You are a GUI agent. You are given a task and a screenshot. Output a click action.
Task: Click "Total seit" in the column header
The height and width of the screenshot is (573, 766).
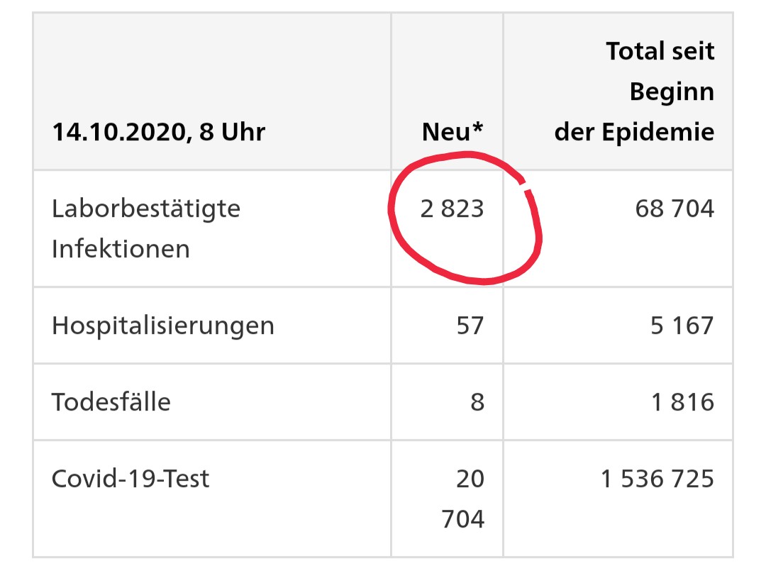(x=660, y=51)
